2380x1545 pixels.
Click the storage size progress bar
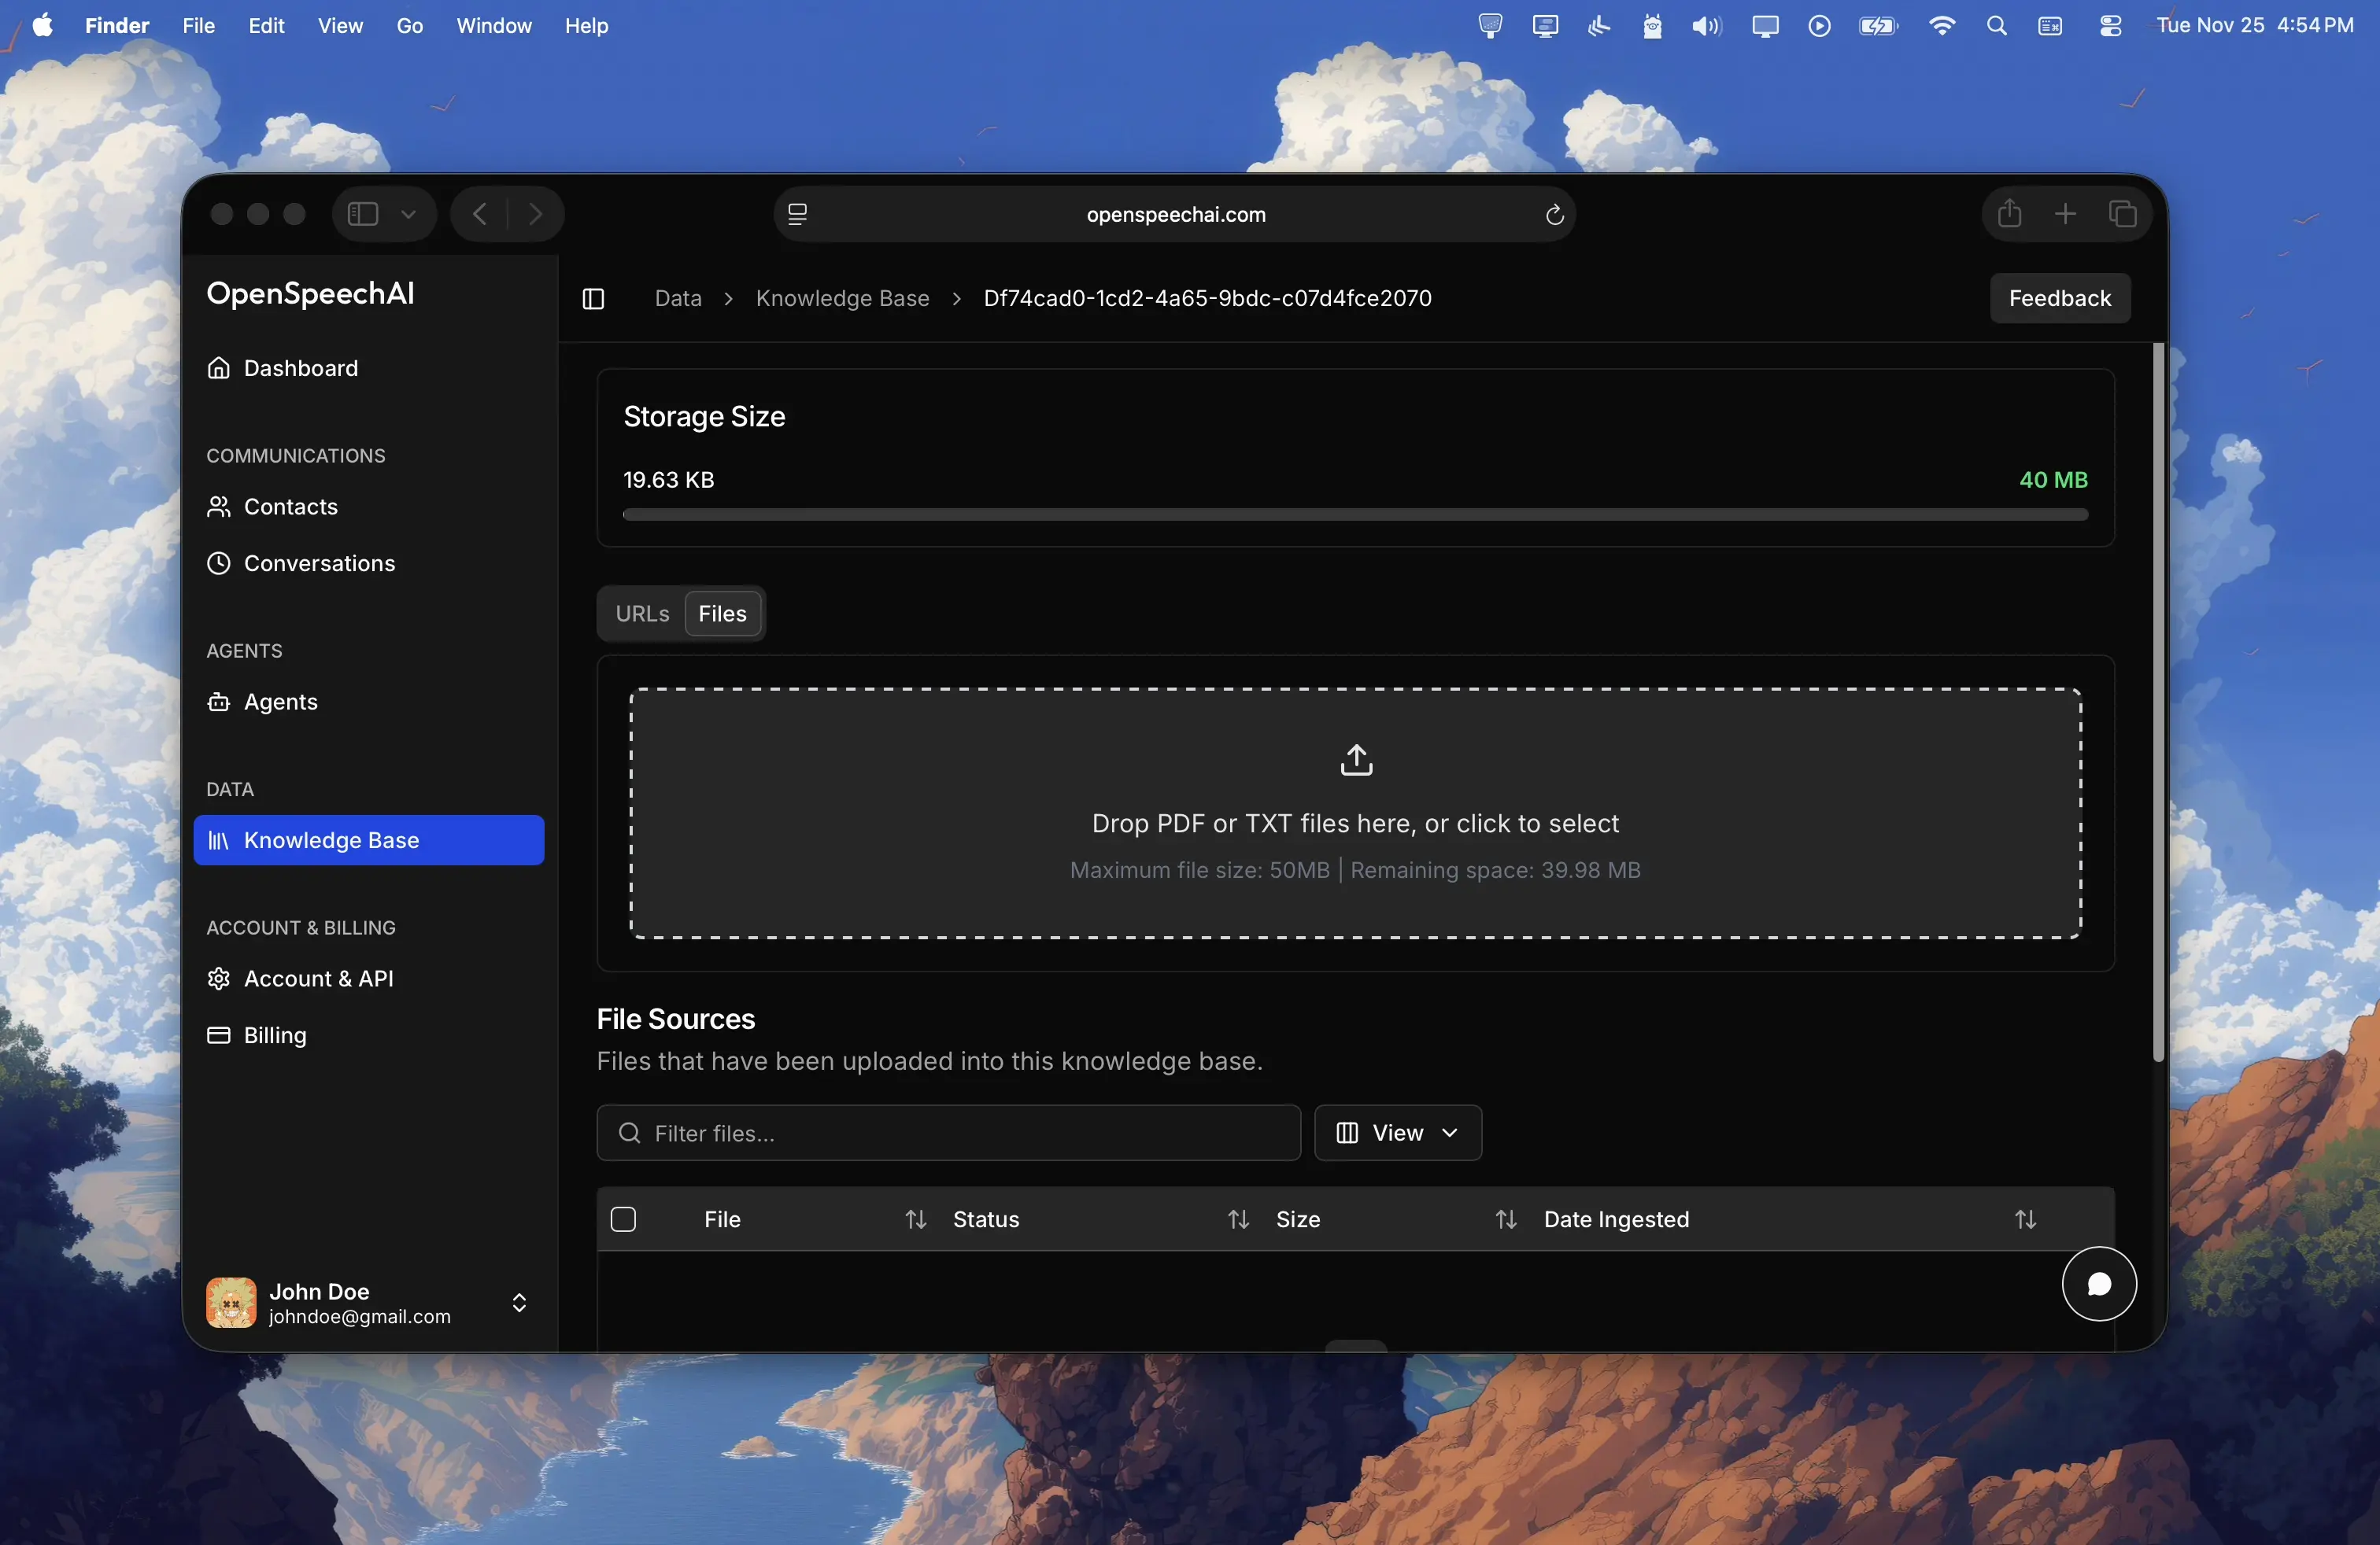point(1355,514)
